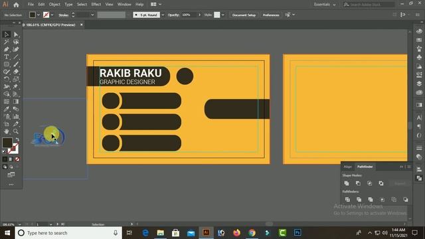Open the File menu

(31, 5)
